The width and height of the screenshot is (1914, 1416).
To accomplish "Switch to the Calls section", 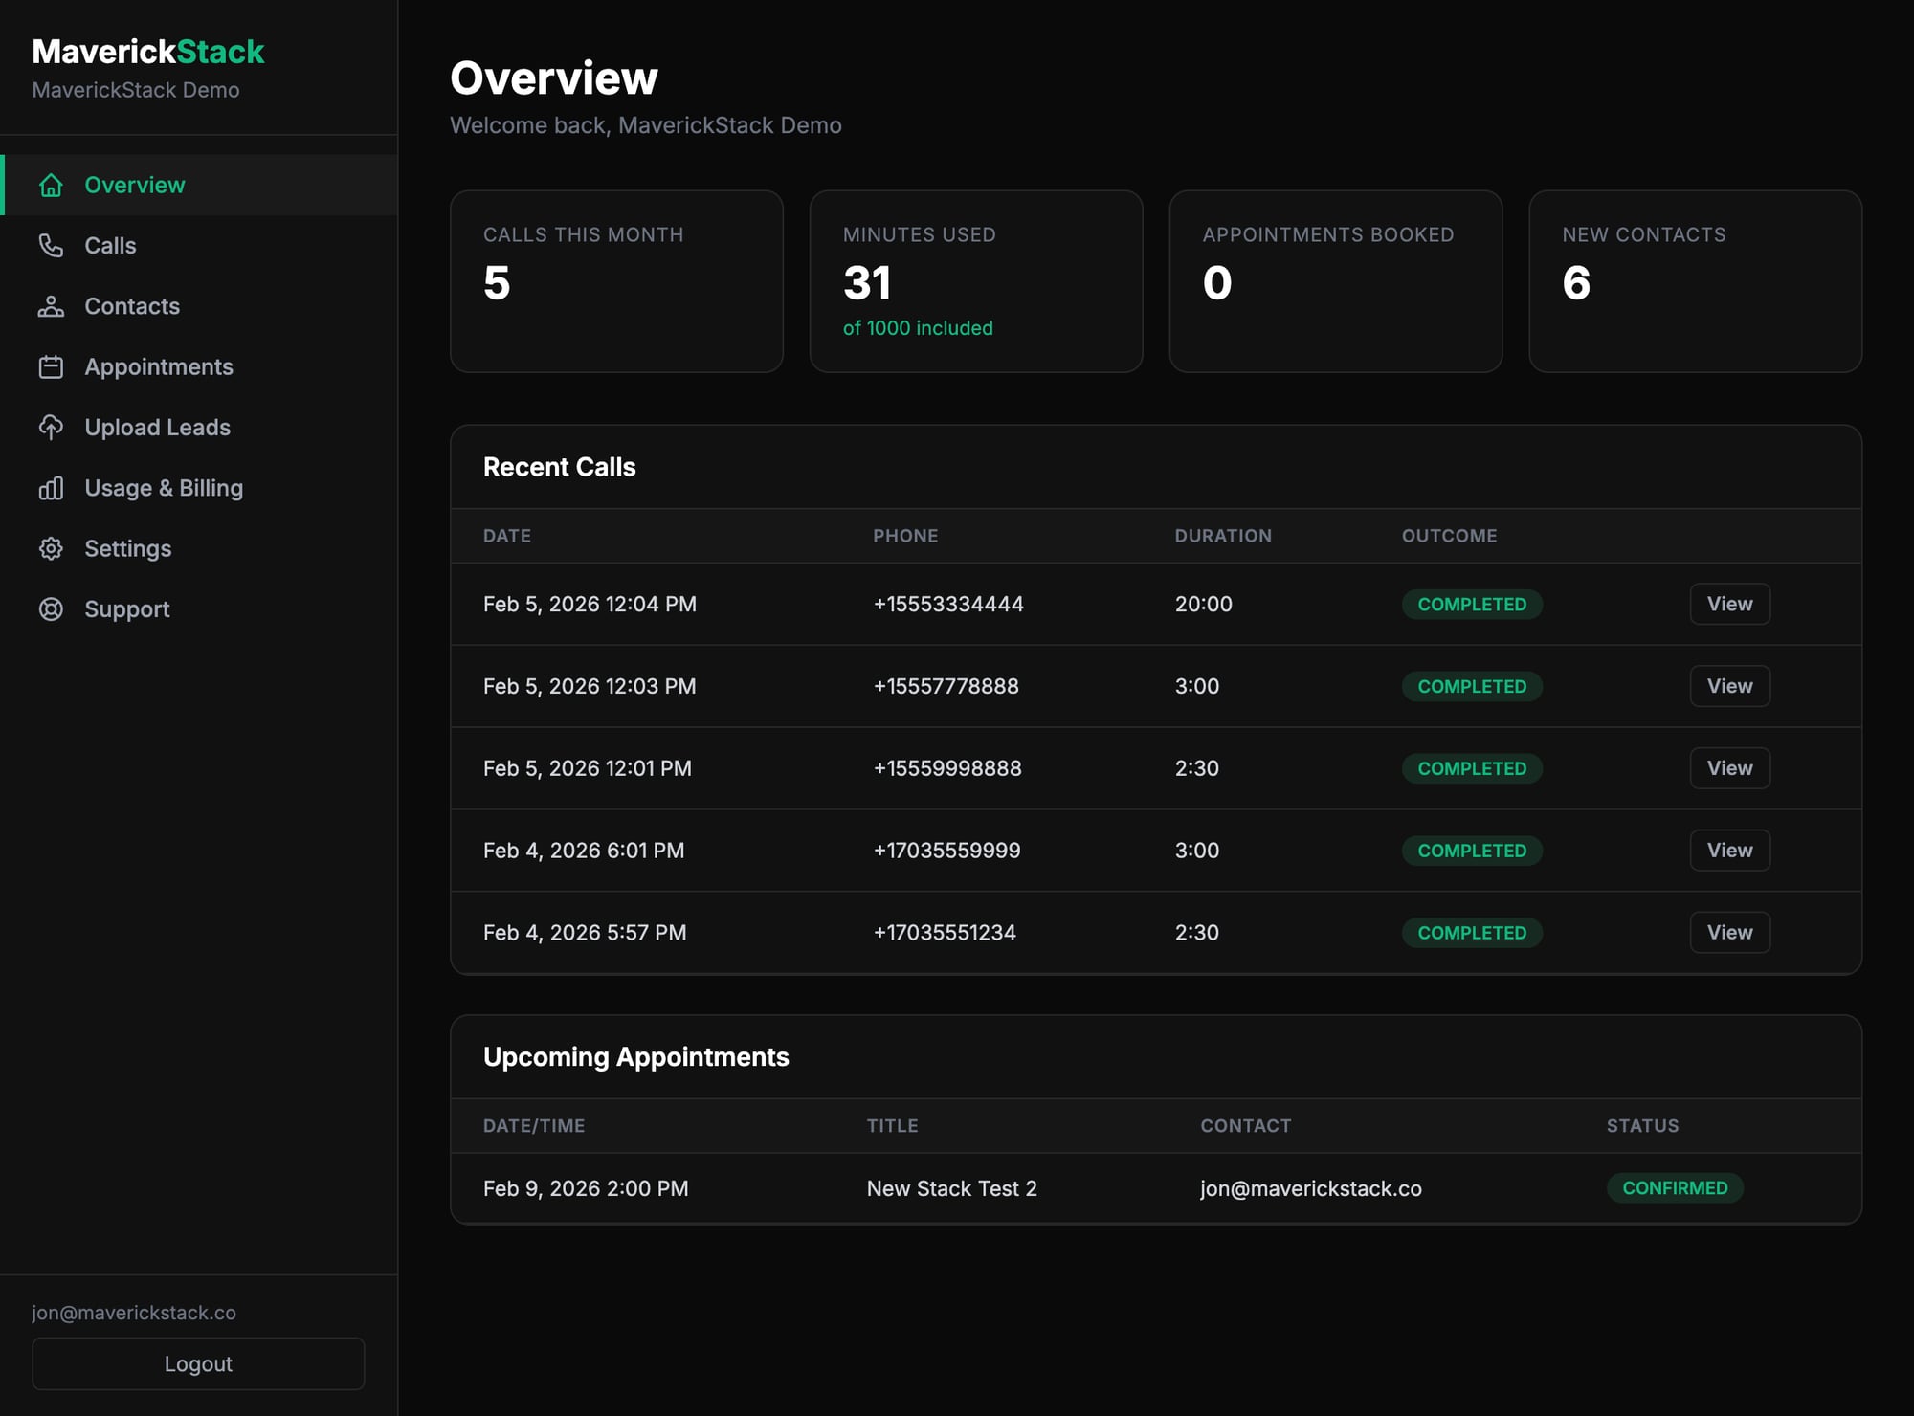I will point(111,245).
